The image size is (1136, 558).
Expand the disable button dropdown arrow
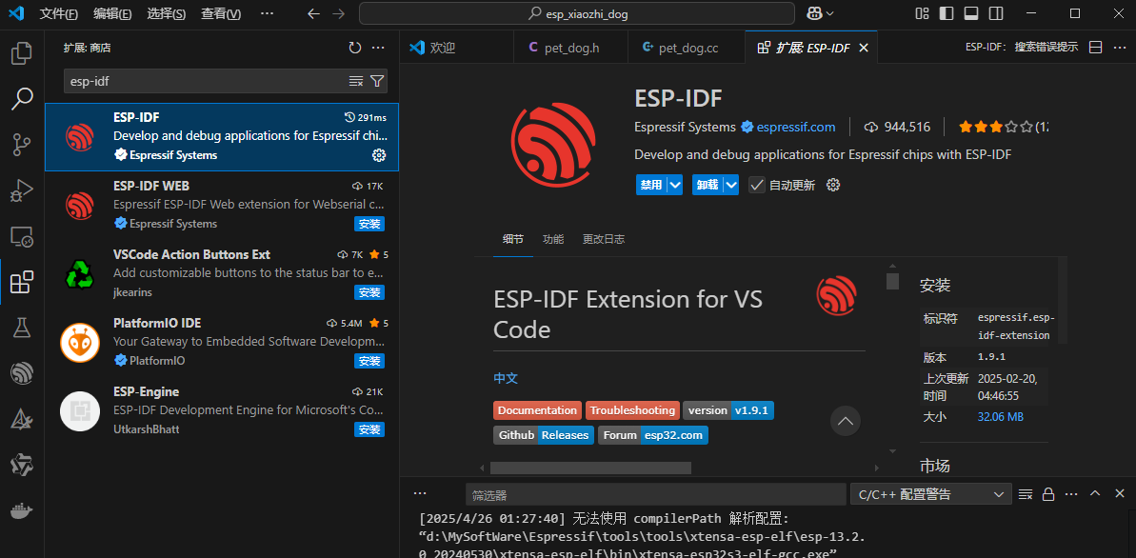coord(675,185)
